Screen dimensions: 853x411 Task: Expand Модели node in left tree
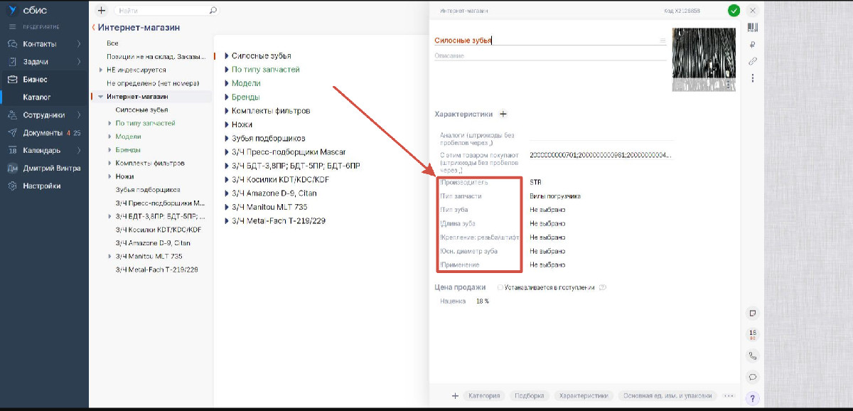(110, 137)
